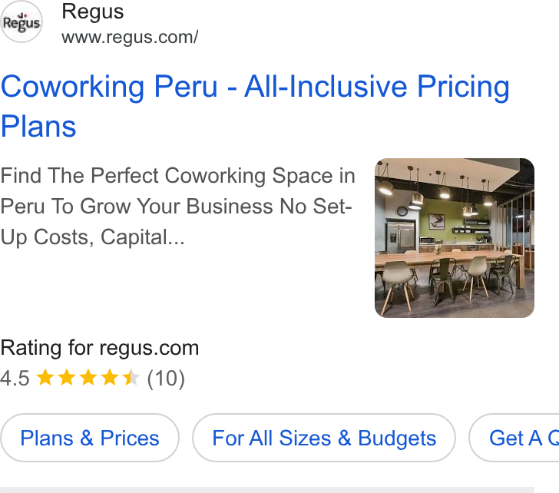
Task: Click the Regus site name text
Action: click(x=93, y=12)
